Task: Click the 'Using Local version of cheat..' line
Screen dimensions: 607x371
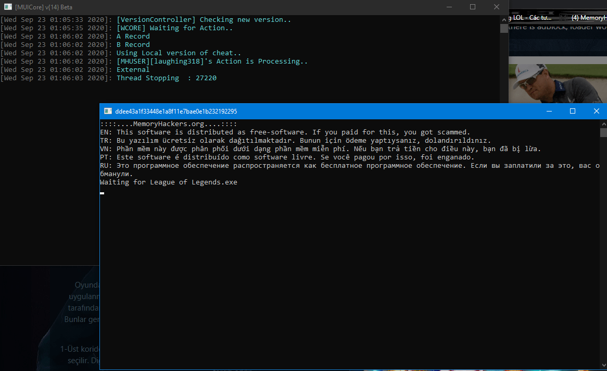Action: (179, 53)
